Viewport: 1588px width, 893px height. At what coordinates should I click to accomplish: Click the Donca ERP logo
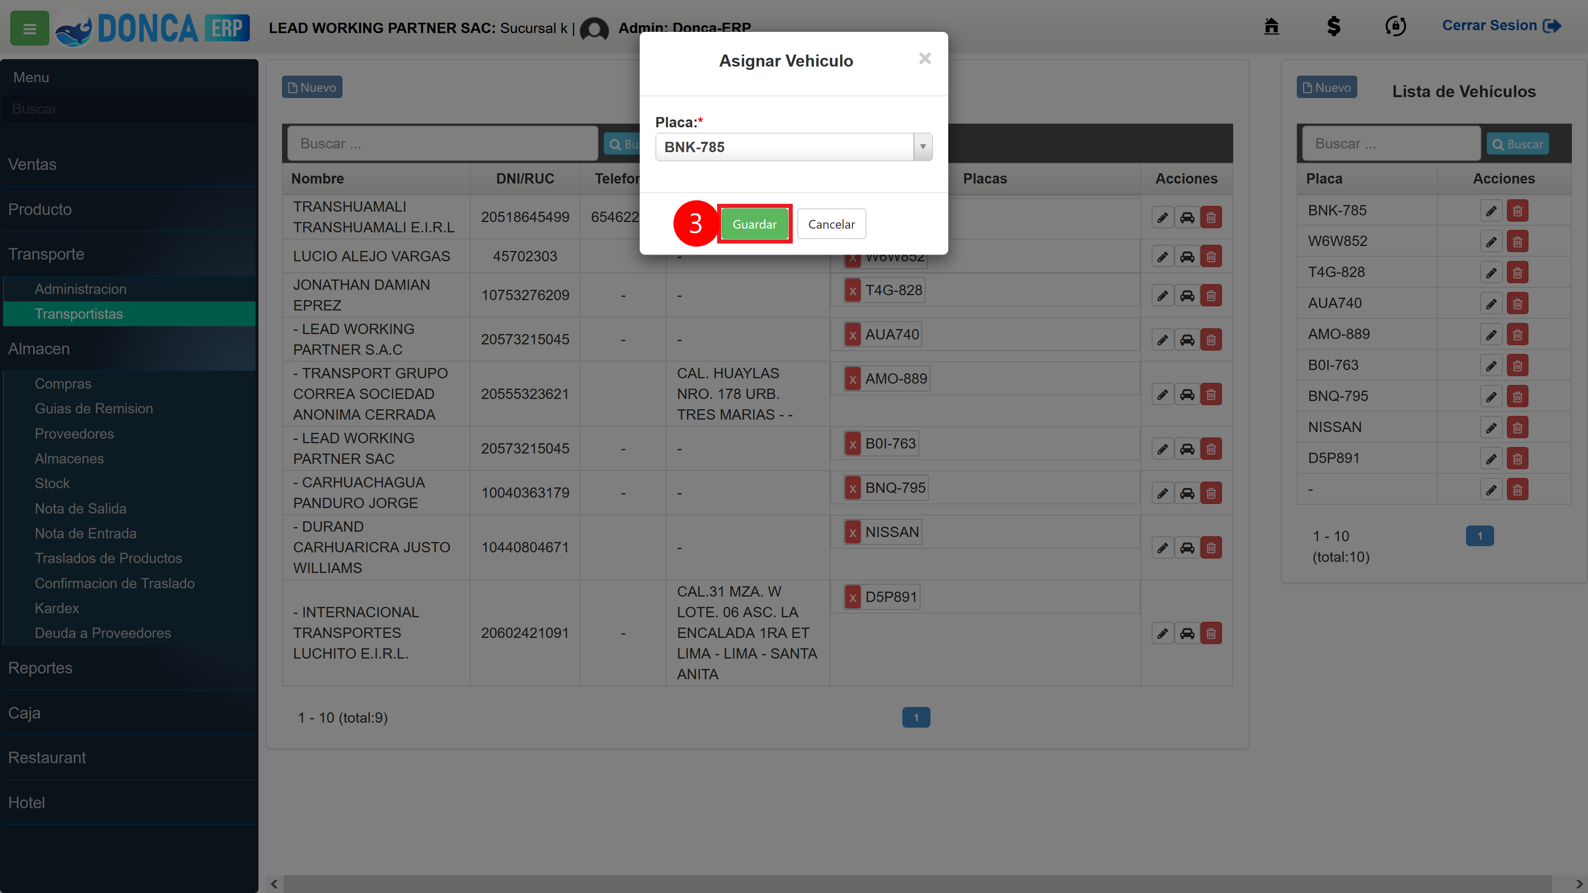tap(152, 29)
